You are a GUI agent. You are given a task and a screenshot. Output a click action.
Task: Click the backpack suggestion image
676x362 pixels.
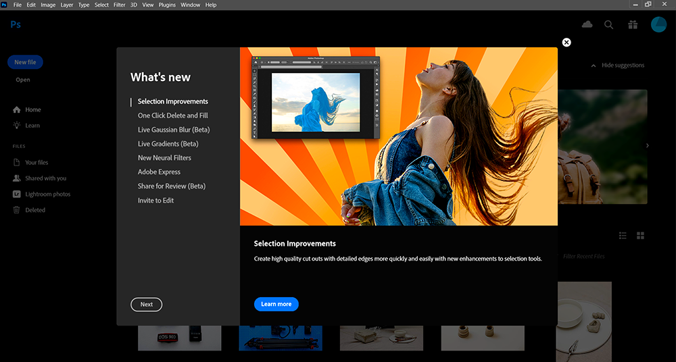pyautogui.click(x=603, y=147)
